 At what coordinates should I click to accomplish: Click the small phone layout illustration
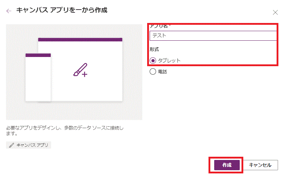click(38, 80)
